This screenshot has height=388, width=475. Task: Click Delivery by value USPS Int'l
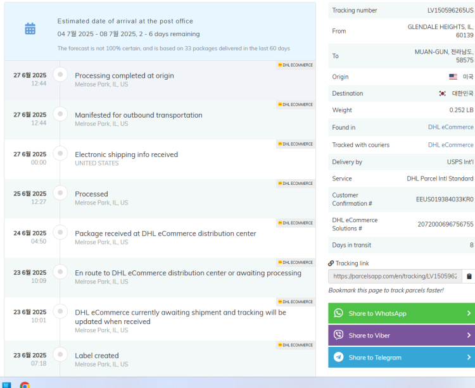[460, 162]
